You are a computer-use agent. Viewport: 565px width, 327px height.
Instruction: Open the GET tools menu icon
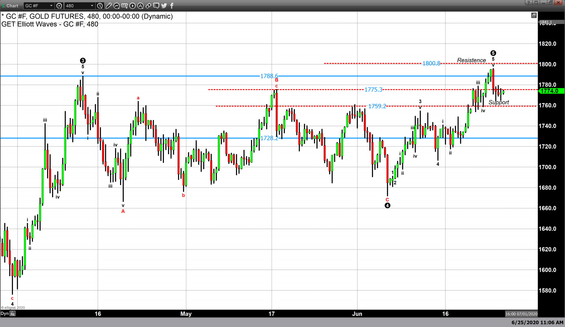tap(124, 6)
